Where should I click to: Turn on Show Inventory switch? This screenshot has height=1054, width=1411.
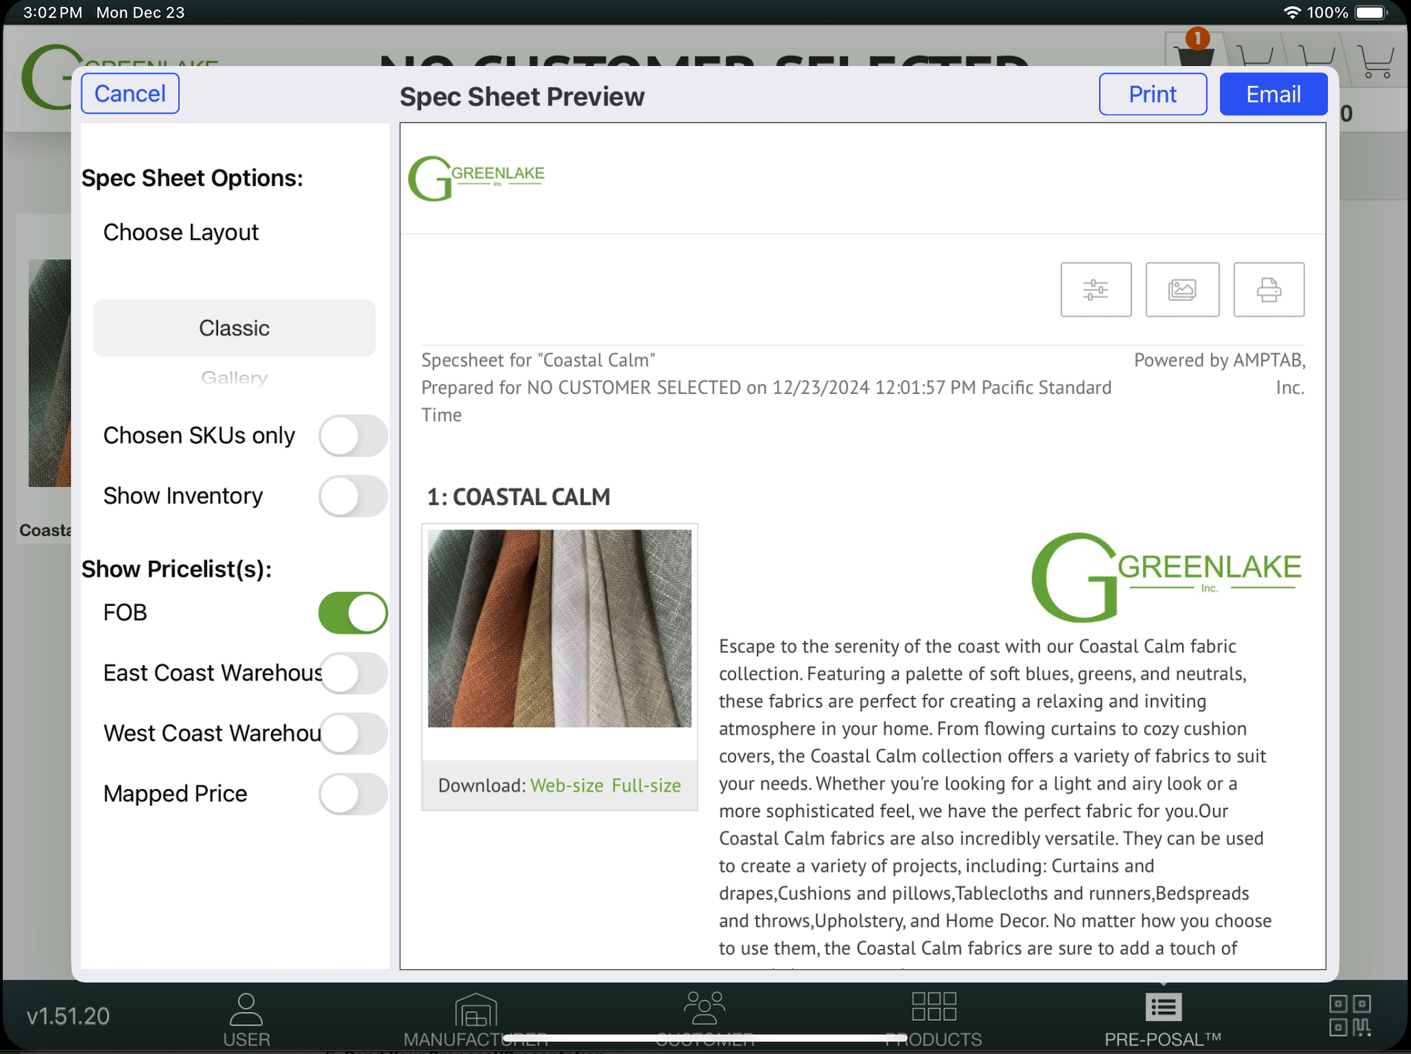[x=352, y=496]
